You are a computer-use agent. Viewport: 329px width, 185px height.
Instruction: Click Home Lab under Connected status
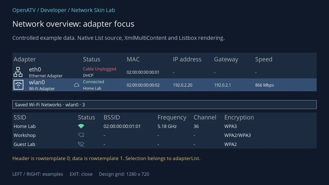pos(92,88)
